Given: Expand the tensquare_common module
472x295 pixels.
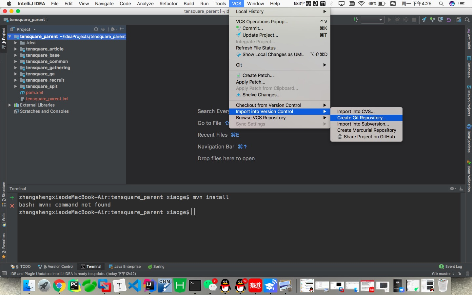Looking at the screenshot, I should point(15,62).
